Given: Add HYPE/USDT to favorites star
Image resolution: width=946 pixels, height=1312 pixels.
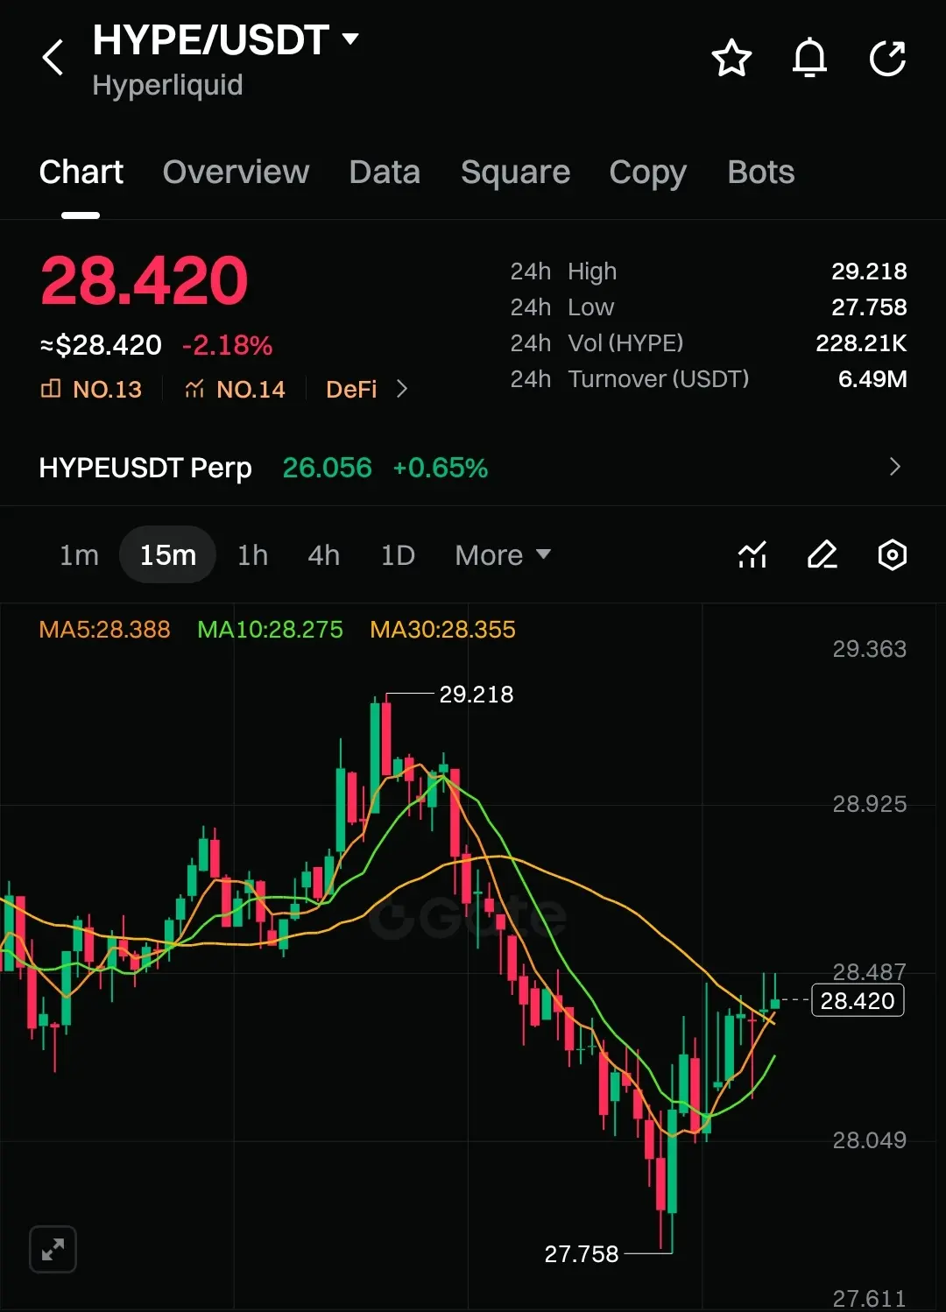Looking at the screenshot, I should [731, 58].
